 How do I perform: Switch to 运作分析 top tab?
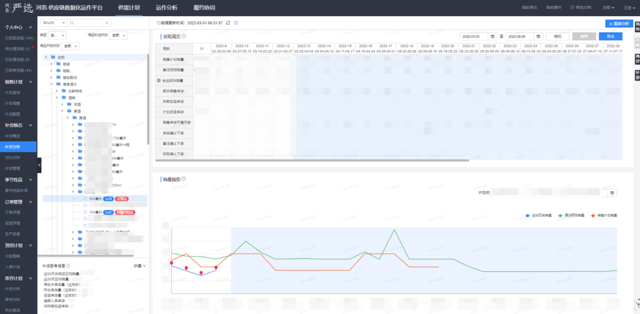pos(167,8)
